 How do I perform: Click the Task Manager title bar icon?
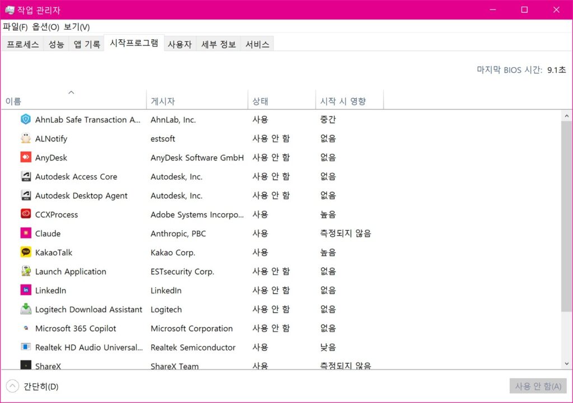pos(10,10)
